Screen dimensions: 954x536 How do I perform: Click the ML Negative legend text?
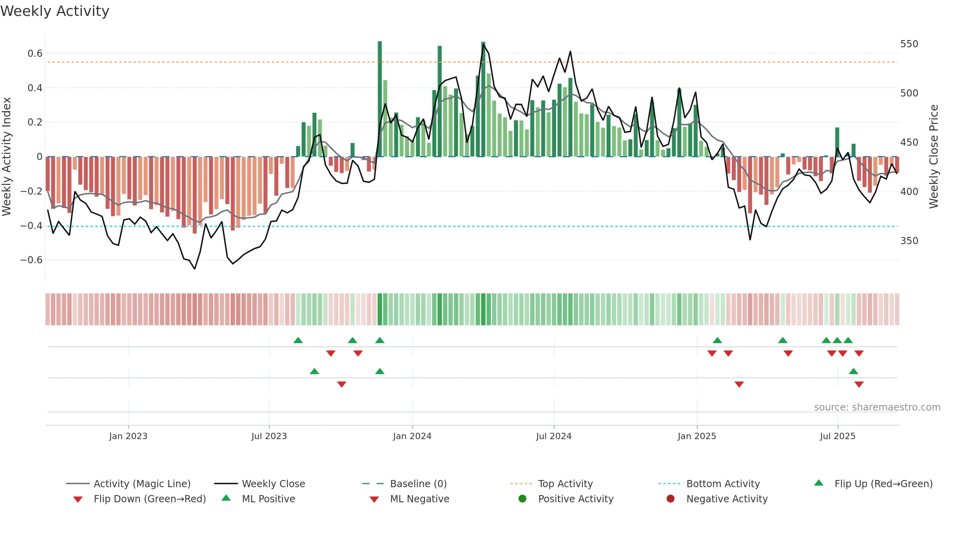[x=420, y=499]
